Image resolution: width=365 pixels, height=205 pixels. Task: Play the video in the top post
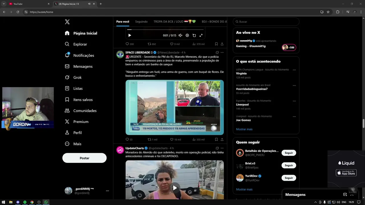(130, 35)
